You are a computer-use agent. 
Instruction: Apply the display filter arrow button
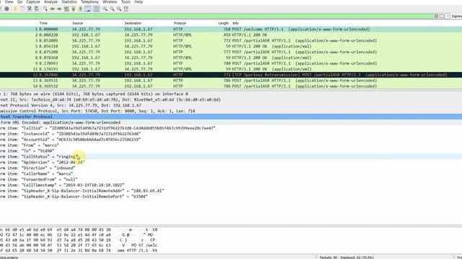pyautogui.click(x=442, y=16)
